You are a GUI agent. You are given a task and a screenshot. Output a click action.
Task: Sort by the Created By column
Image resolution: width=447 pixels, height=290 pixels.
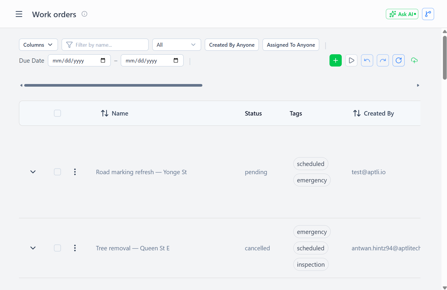coord(373,113)
